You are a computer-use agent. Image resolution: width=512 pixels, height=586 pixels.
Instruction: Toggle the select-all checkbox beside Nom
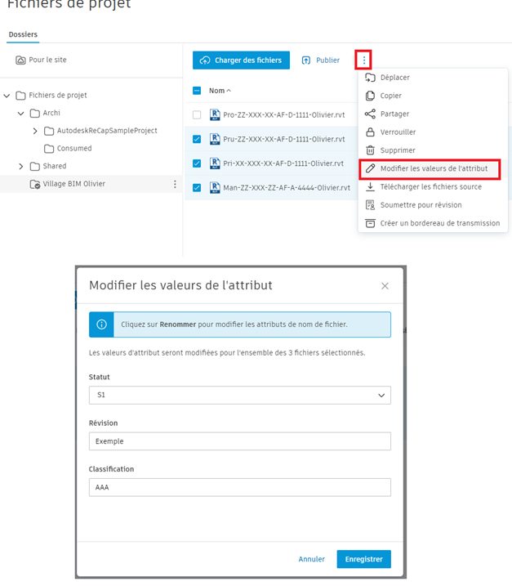click(197, 91)
